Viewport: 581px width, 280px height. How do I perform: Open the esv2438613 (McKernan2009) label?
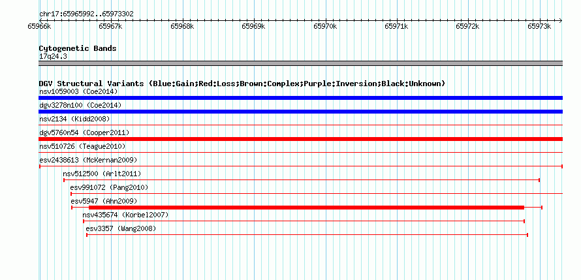click(x=88, y=160)
